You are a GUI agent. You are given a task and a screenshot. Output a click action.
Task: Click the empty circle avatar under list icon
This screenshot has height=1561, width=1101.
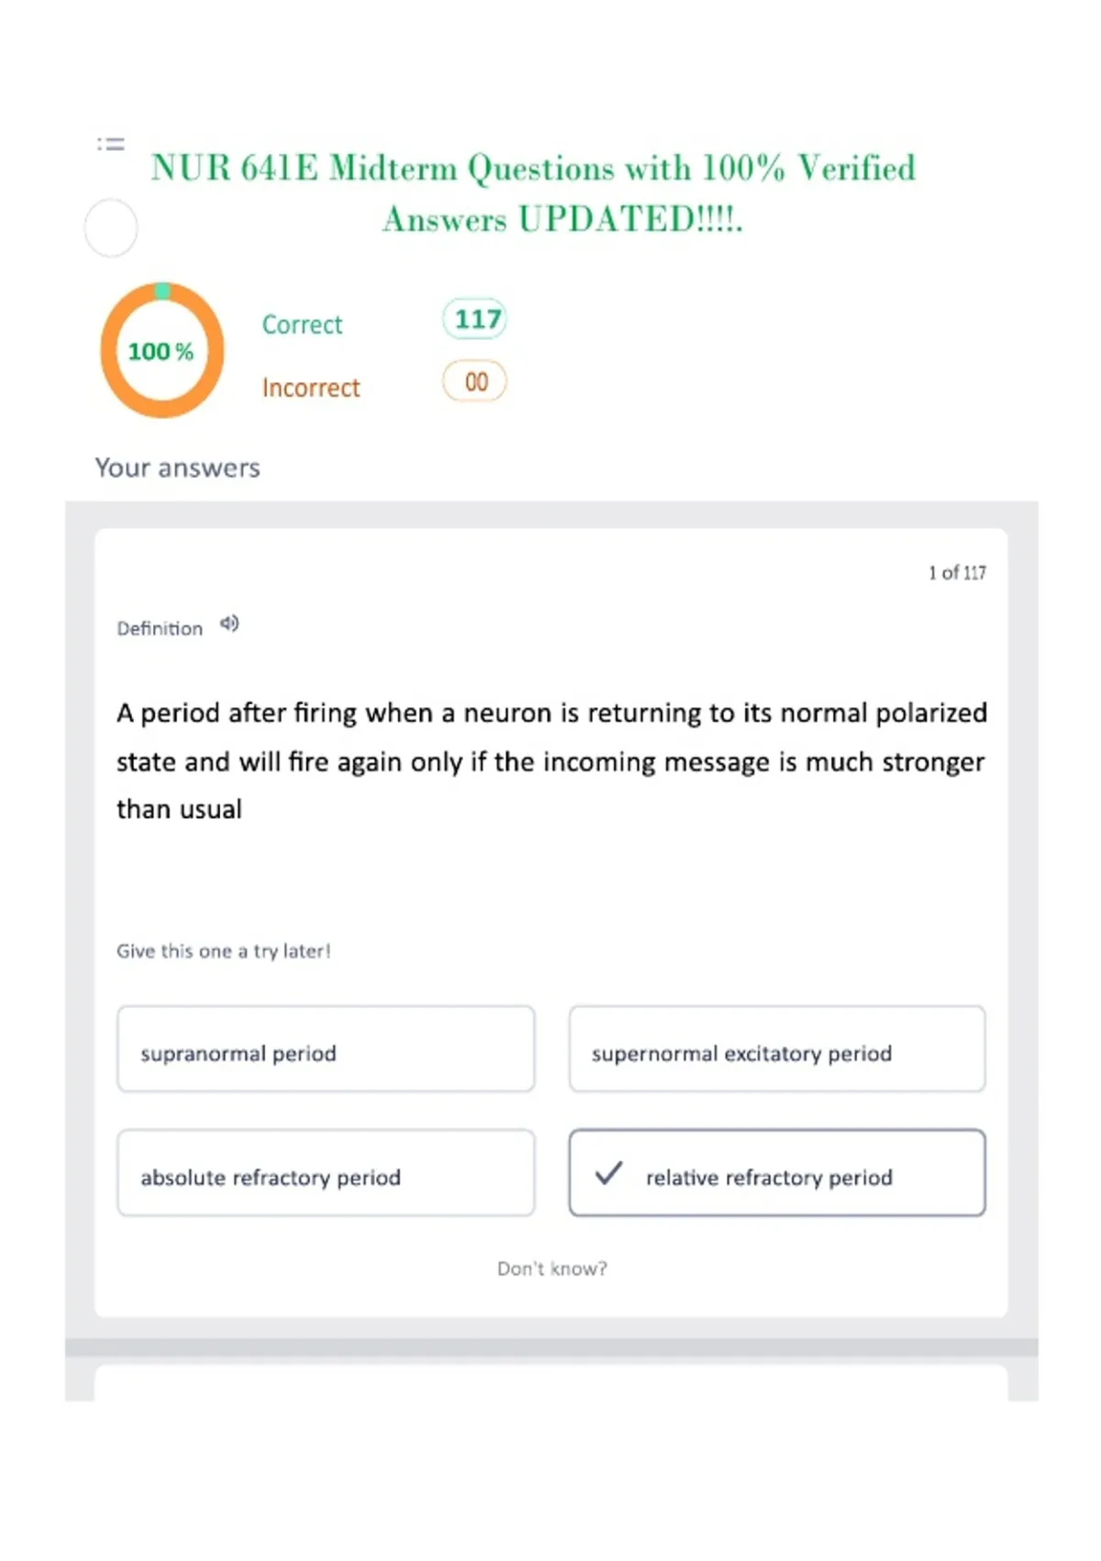[x=111, y=228]
